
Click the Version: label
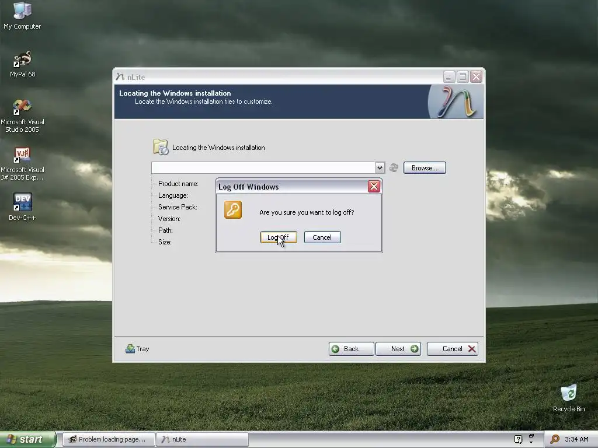tap(169, 219)
